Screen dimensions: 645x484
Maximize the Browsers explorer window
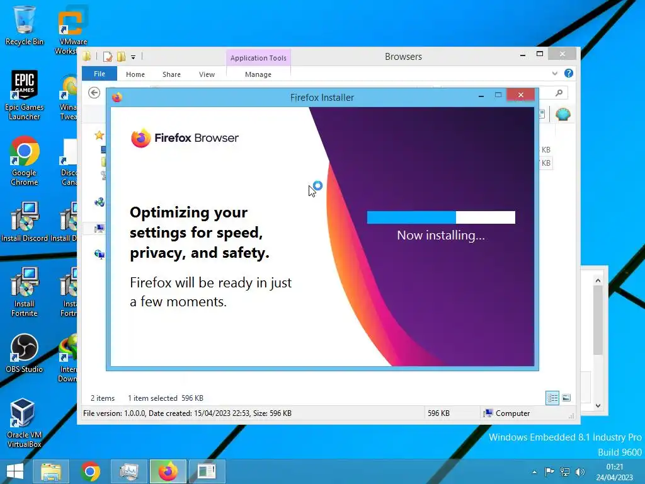click(540, 54)
